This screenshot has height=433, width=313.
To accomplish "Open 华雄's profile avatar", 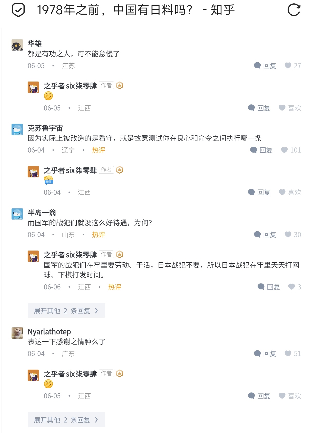I will click(x=17, y=45).
